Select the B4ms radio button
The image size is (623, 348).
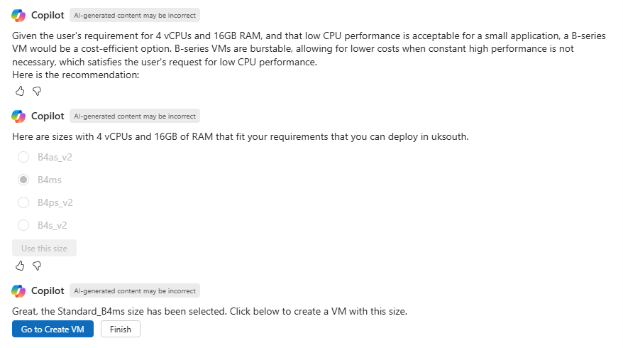[x=23, y=180]
